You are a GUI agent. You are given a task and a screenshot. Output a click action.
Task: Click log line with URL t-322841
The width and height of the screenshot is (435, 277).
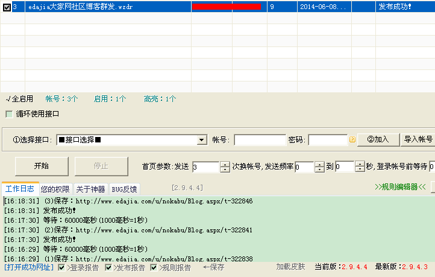tap(128, 230)
